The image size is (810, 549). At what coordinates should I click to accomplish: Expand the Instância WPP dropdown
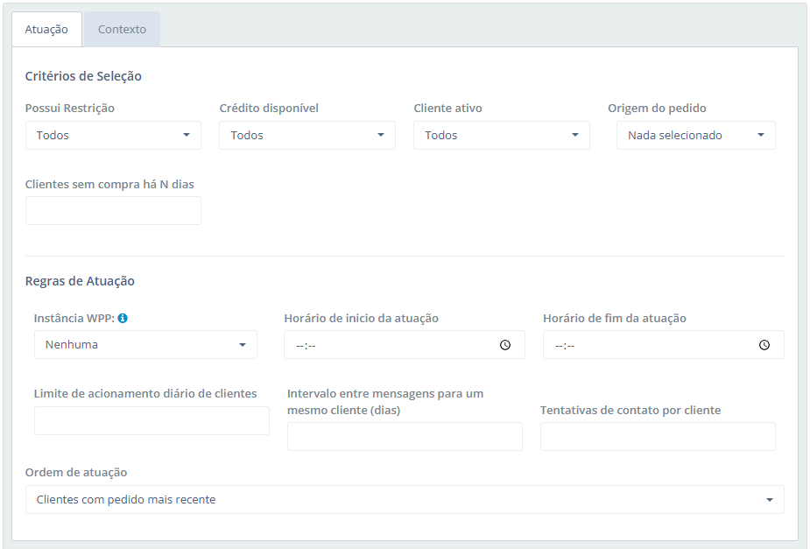145,345
